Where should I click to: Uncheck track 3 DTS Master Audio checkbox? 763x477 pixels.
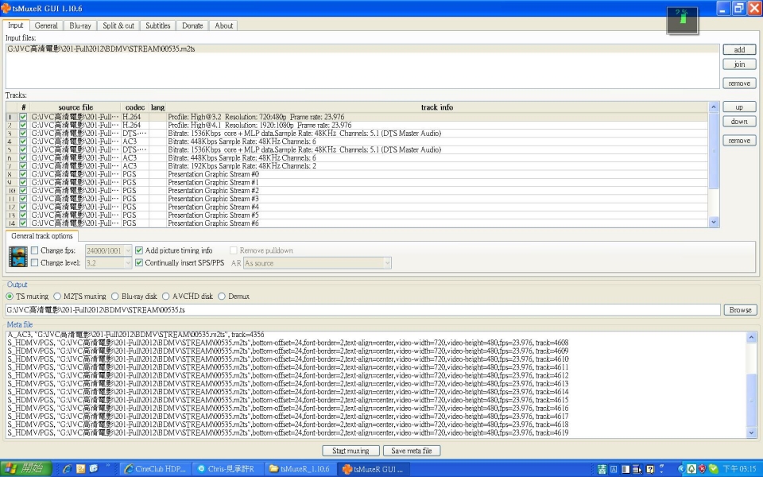click(x=23, y=134)
